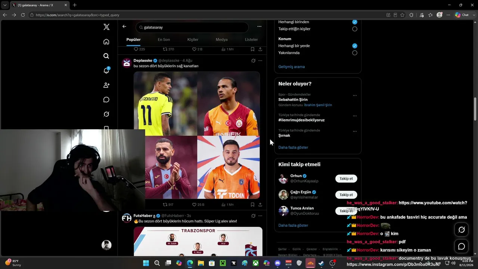478x269 pixels.
Task: Ask Grok about FutsHaber's post
Action: pyautogui.click(x=253, y=216)
